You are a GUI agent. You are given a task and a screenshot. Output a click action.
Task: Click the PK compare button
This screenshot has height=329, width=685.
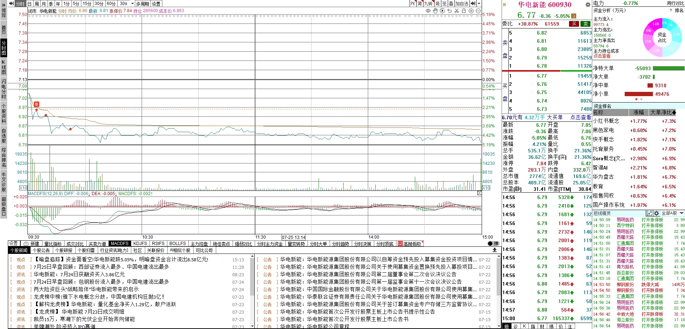click(x=413, y=4)
